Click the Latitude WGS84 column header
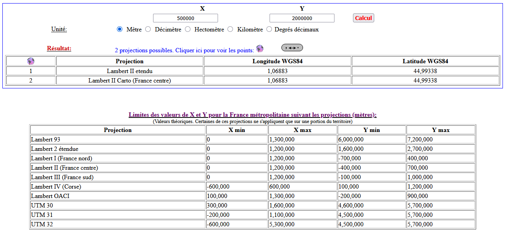 pyautogui.click(x=425, y=61)
